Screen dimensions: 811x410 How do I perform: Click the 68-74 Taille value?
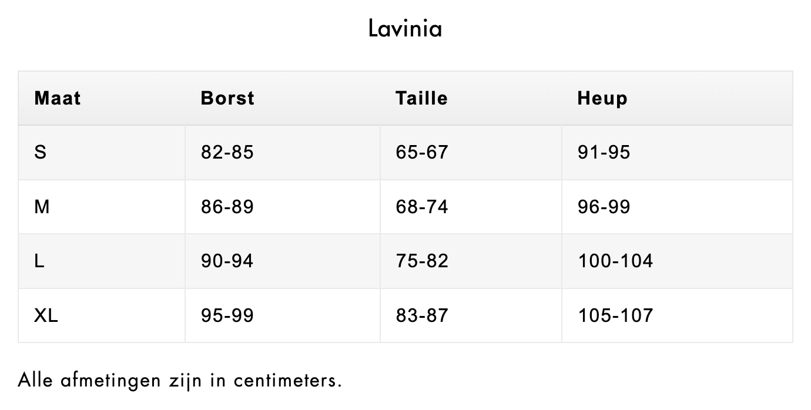(x=422, y=207)
